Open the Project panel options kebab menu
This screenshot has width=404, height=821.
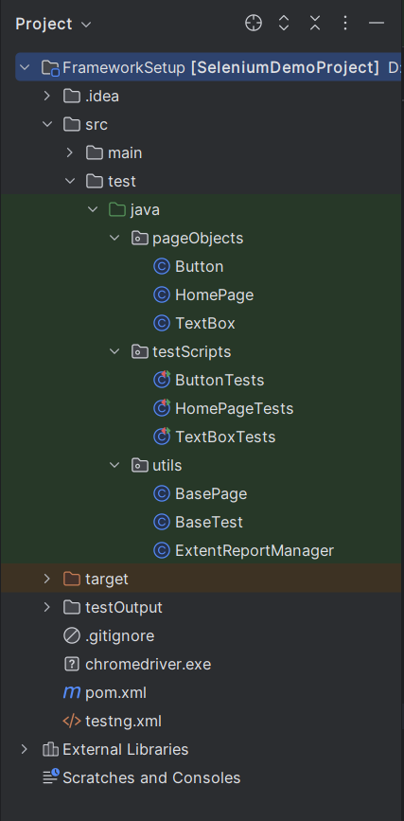pyautogui.click(x=344, y=23)
